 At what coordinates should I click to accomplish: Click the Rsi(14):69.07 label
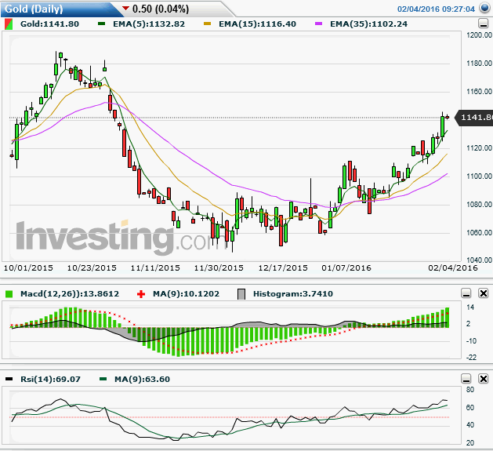(x=50, y=379)
